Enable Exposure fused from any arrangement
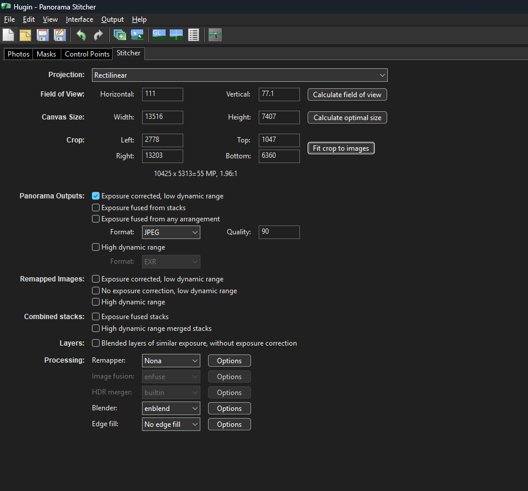This screenshot has width=528, height=491. pyautogui.click(x=95, y=219)
